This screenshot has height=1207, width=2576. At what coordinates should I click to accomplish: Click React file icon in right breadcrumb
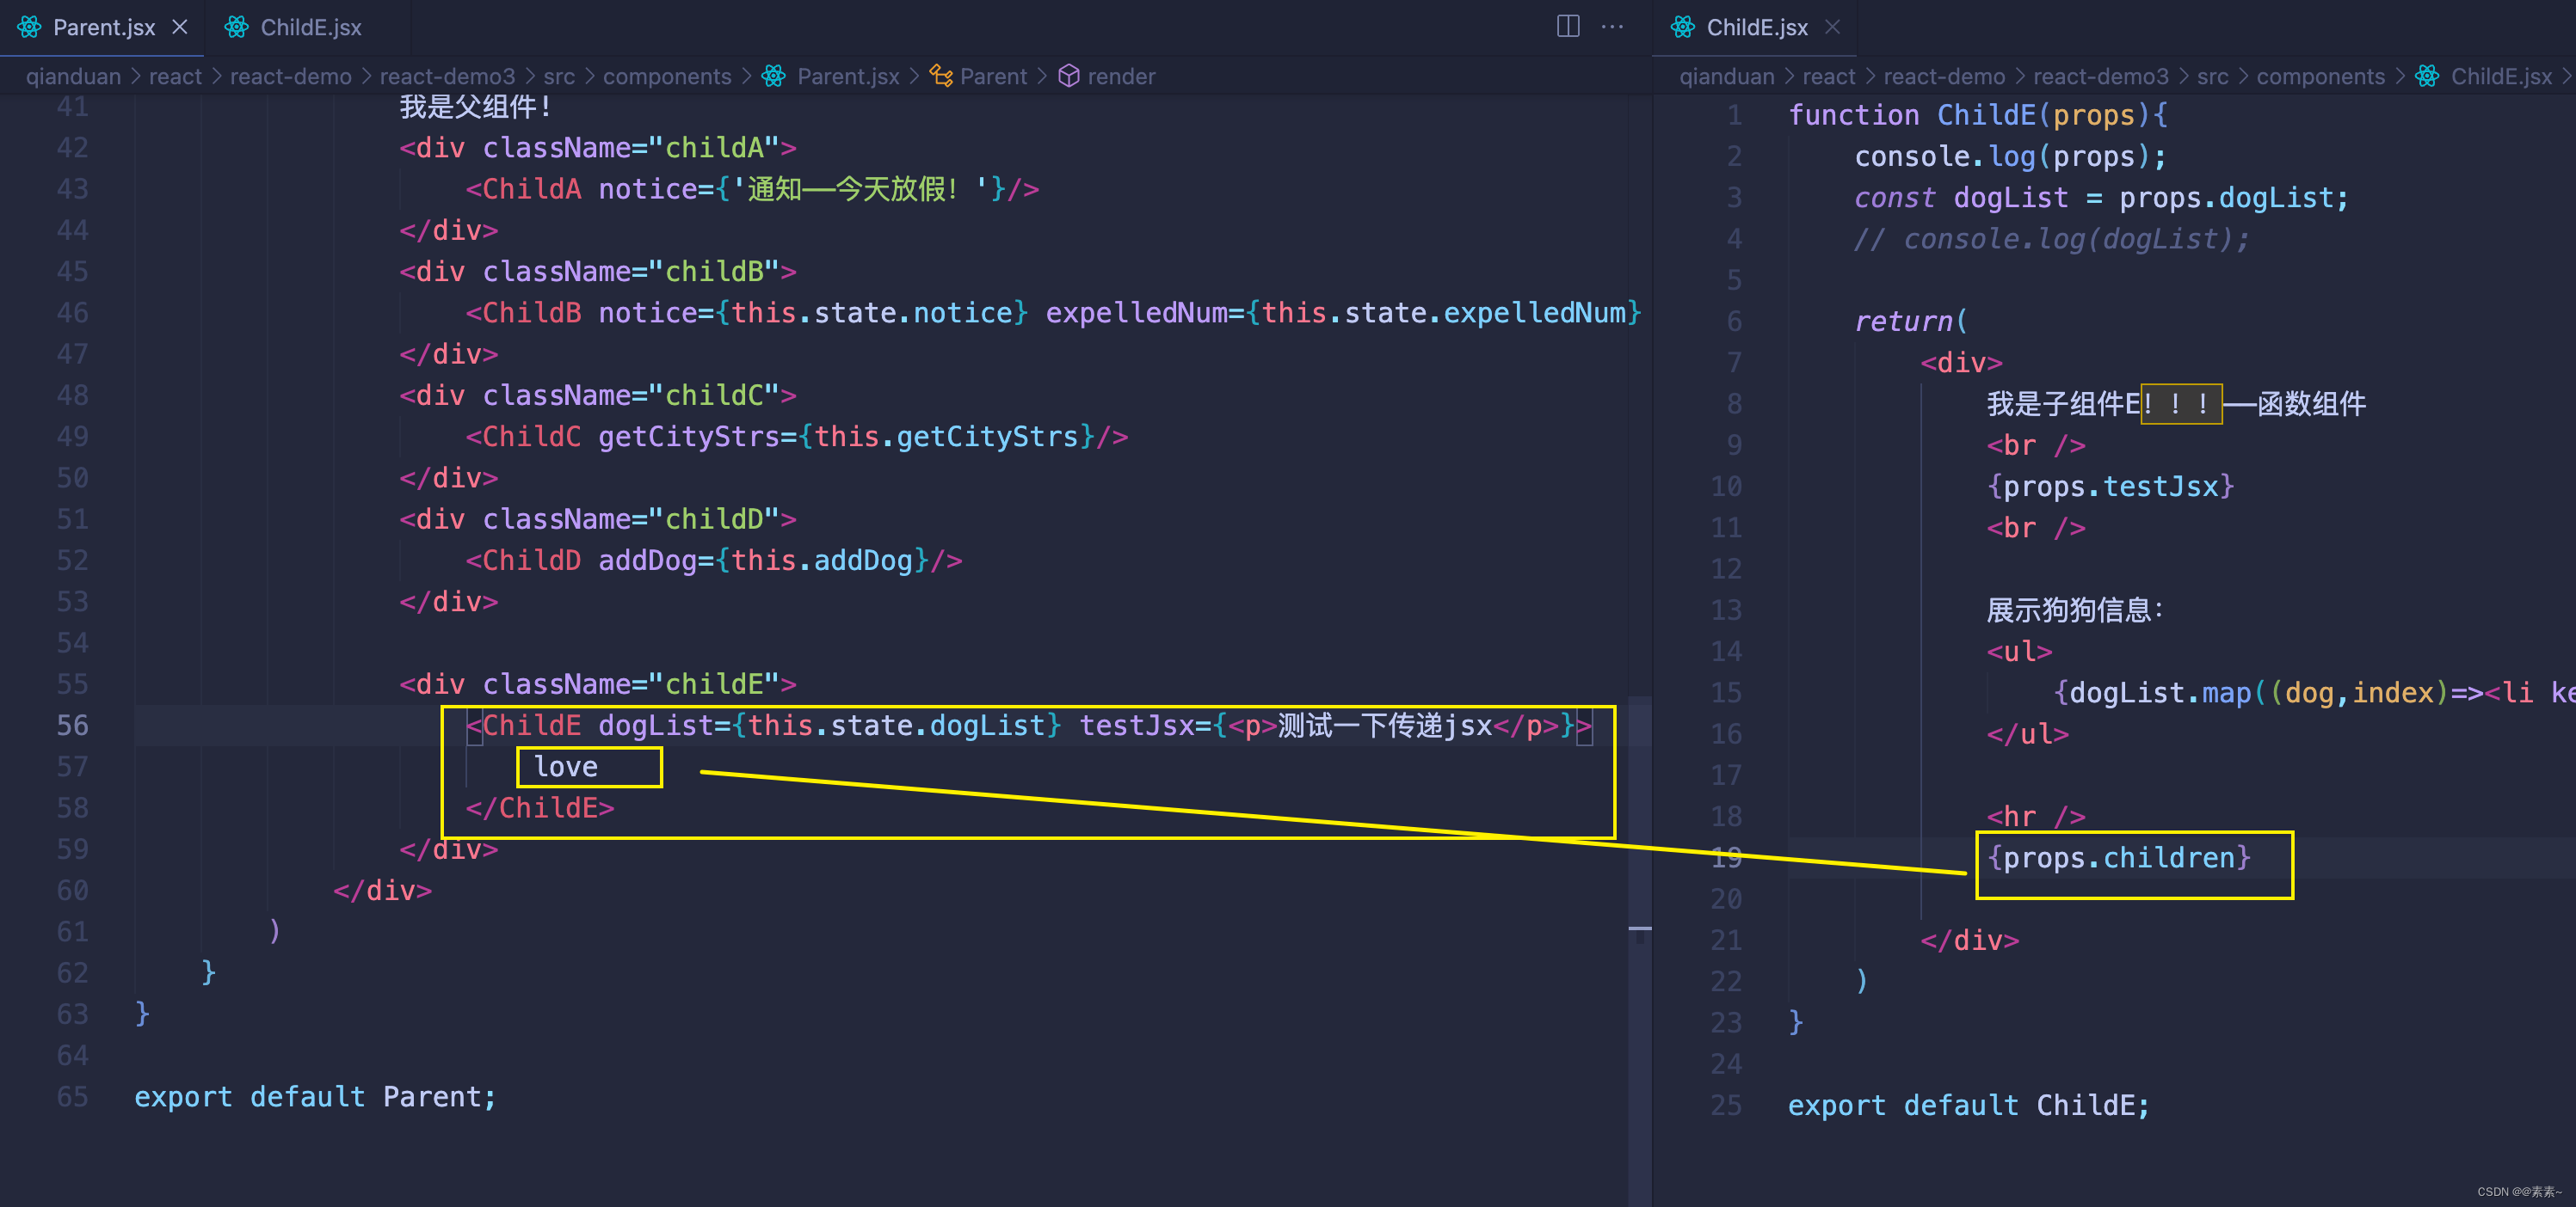tap(2427, 76)
